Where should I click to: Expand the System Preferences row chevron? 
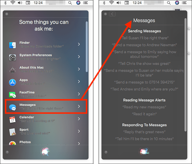coord(79,57)
